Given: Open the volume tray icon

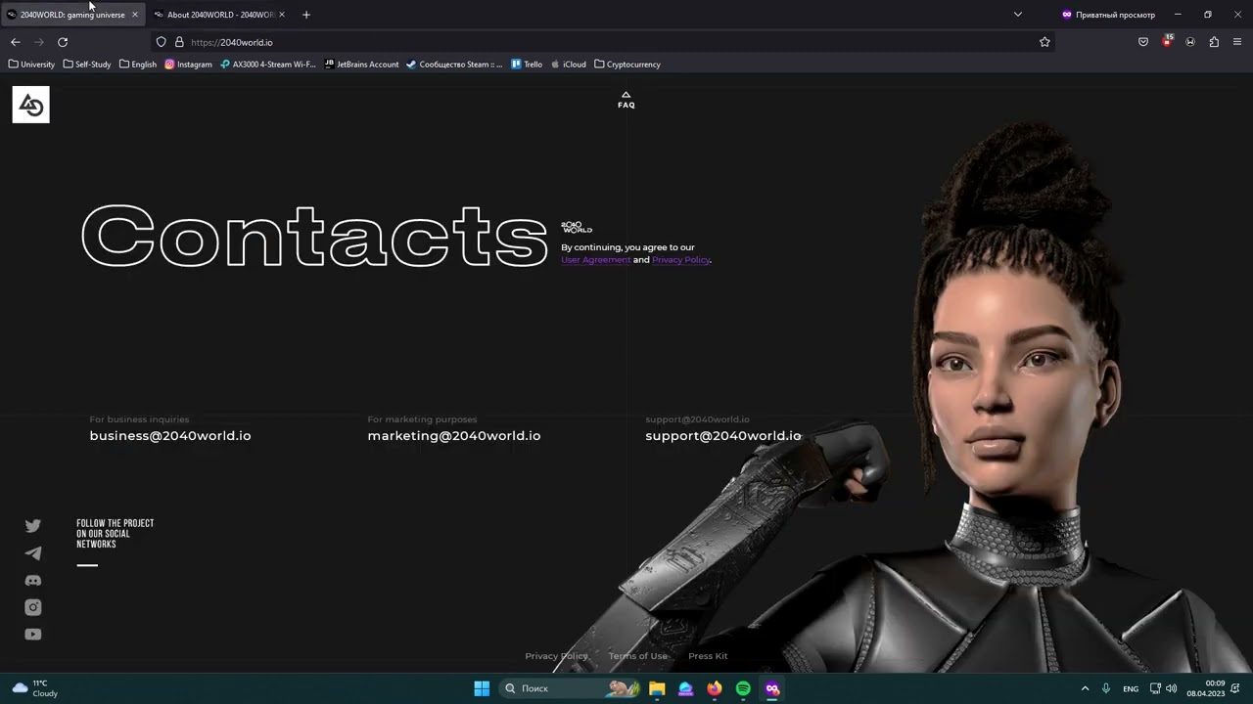Looking at the screenshot, I should coord(1172,688).
